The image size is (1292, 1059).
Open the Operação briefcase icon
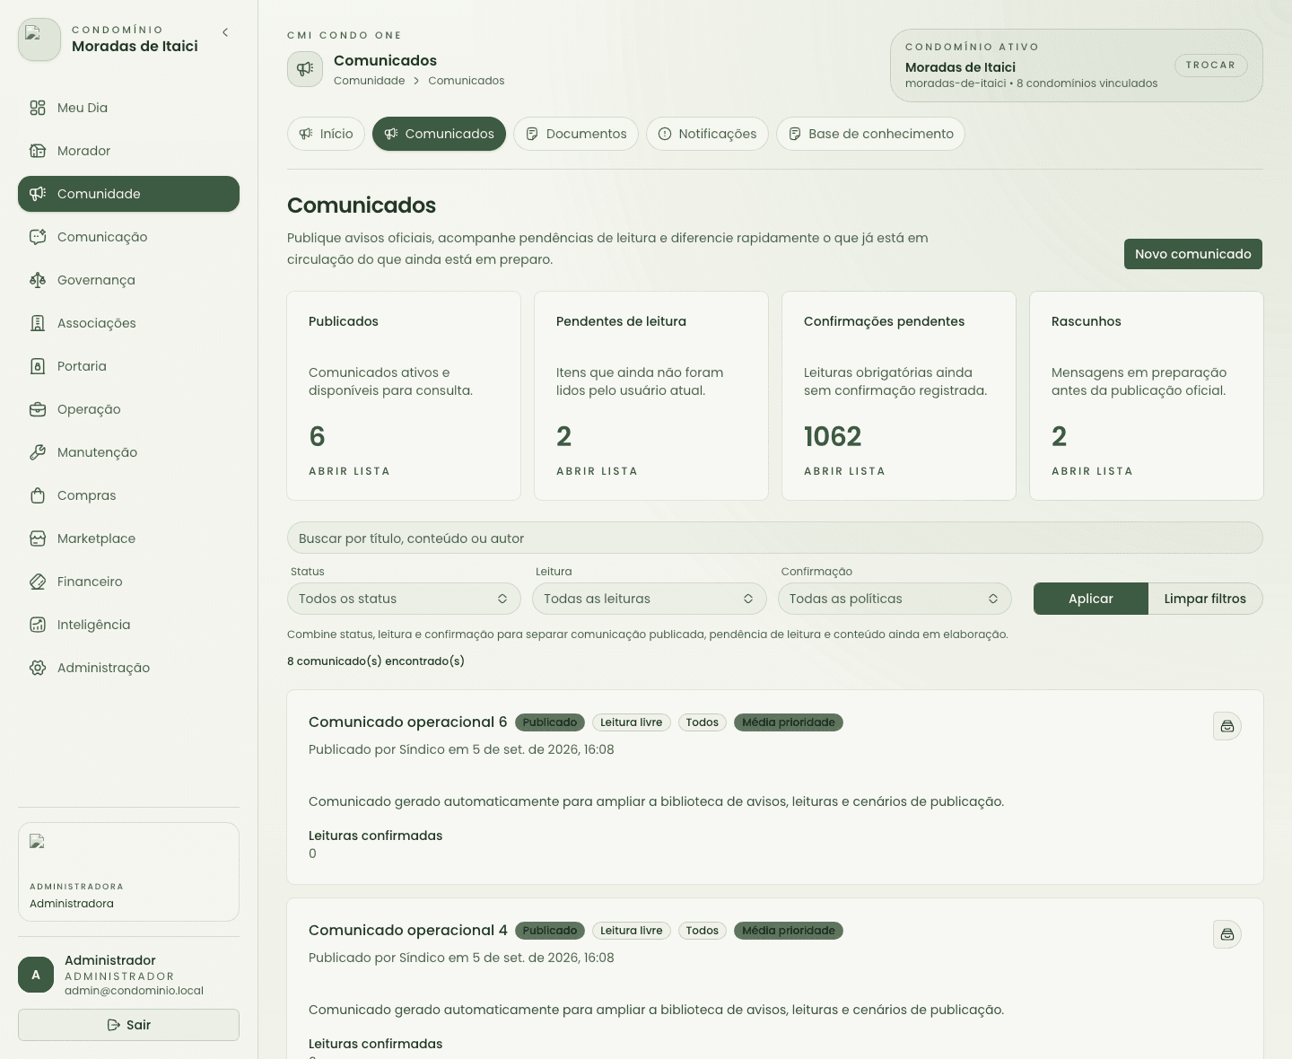pyautogui.click(x=38, y=409)
